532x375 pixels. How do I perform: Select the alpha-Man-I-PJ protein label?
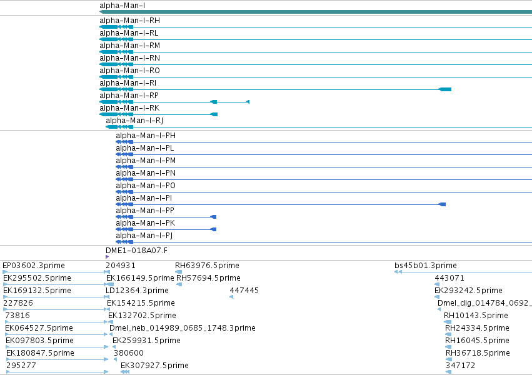[144, 236]
